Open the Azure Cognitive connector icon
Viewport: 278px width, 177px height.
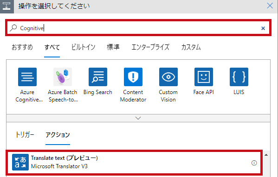pyautogui.click(x=27, y=77)
